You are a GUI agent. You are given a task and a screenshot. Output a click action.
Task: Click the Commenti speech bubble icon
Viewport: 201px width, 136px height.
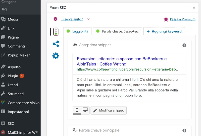pyautogui.click(x=3, y=46)
